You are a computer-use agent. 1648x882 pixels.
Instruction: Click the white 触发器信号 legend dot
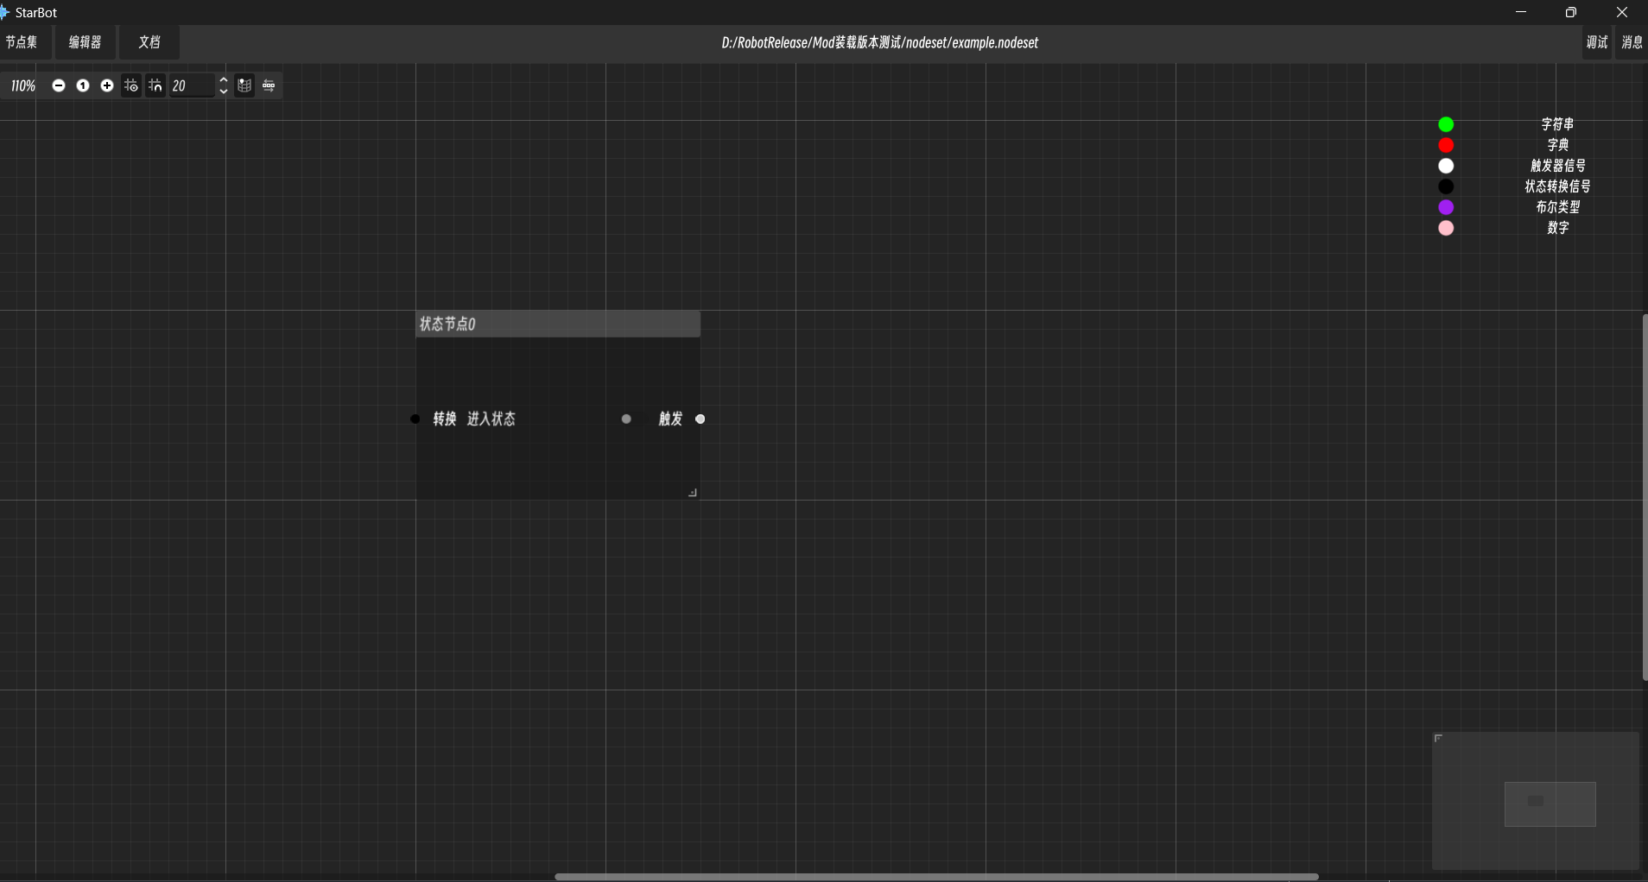point(1446,166)
